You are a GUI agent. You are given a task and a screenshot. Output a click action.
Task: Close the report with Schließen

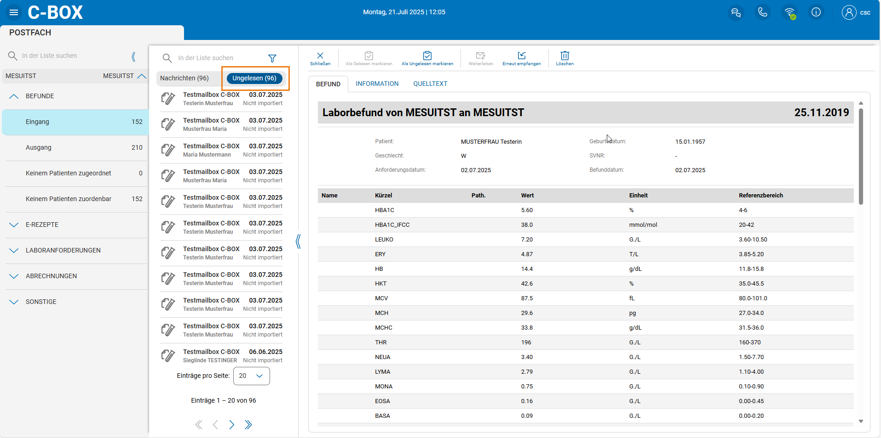tap(320, 58)
